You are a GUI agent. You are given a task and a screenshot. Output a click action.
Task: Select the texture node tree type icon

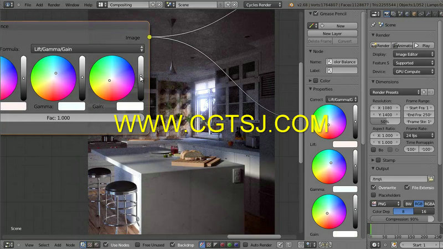(x=90, y=245)
